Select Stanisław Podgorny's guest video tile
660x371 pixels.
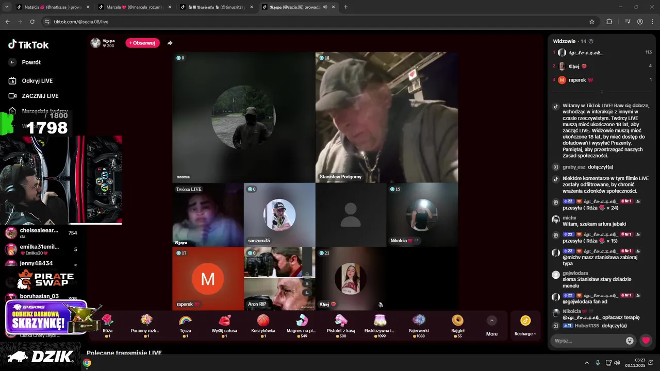click(387, 117)
